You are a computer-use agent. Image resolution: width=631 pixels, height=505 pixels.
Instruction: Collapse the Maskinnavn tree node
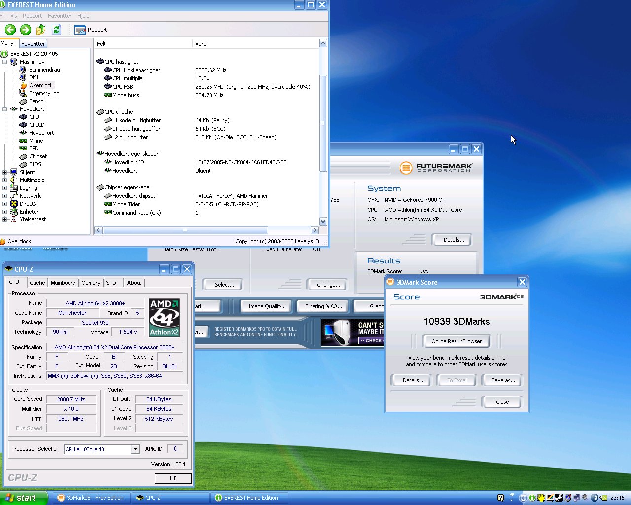point(4,62)
